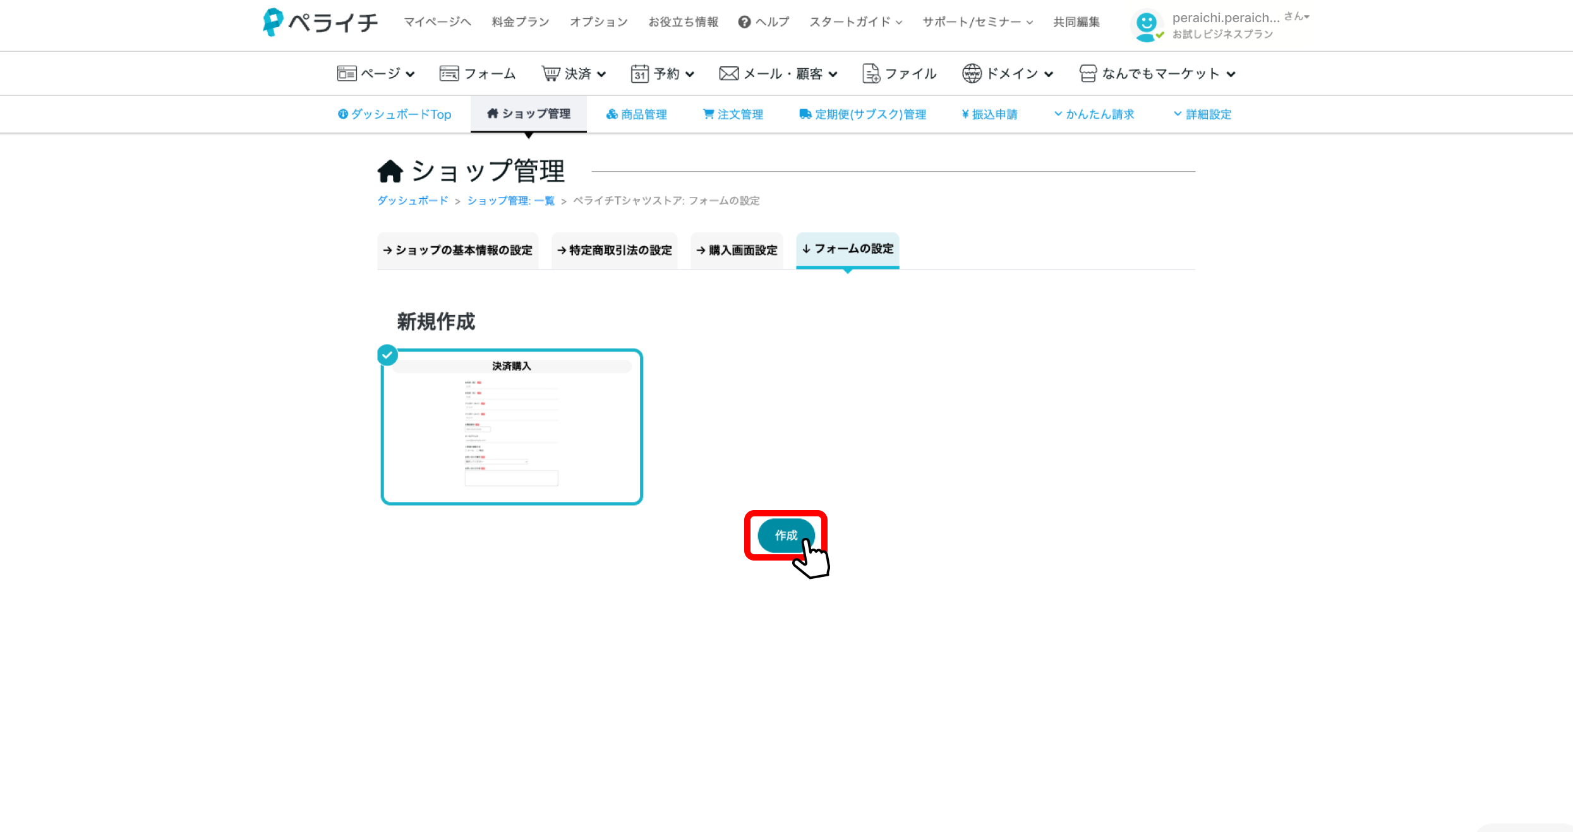Screen dimensions: 1573x832
Task: Open the サポート/セミナー dropdown
Action: (977, 22)
